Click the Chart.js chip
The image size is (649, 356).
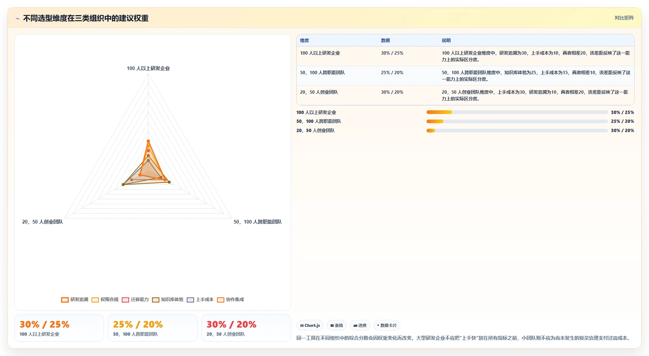pyautogui.click(x=310, y=325)
